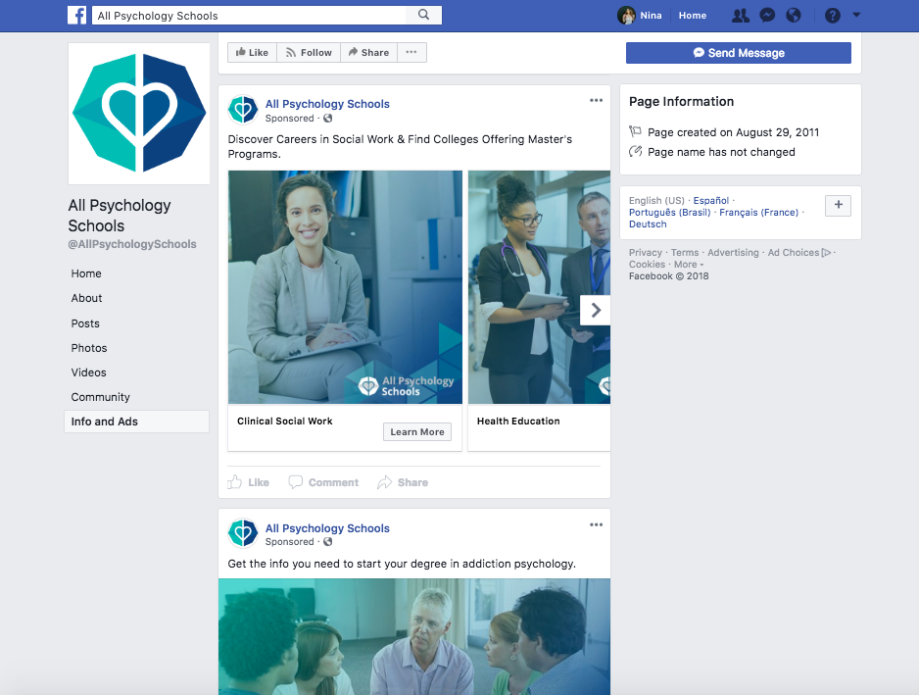Screen dimensions: 919x695
Task: Open All Psychology Schools link on first post
Action: coord(327,104)
